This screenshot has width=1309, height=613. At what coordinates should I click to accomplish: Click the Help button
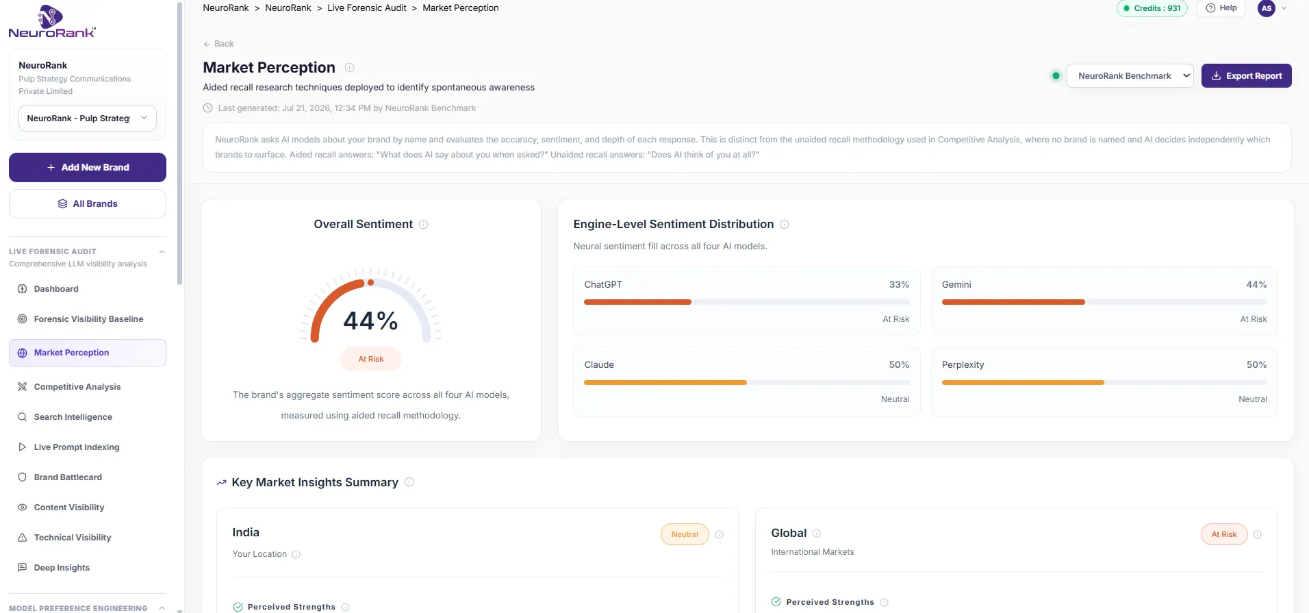[x=1221, y=8]
